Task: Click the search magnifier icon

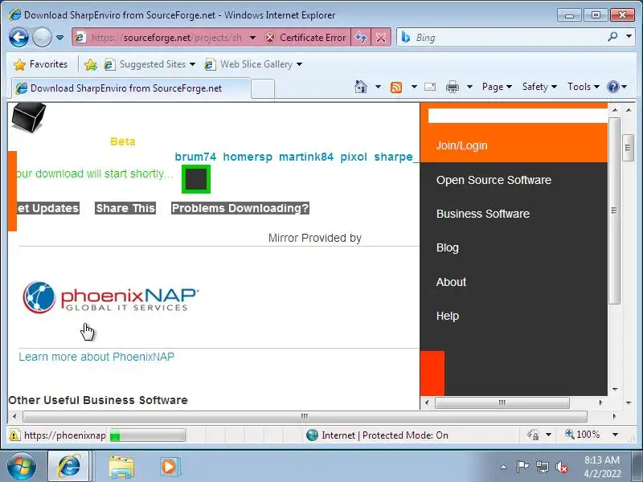Action: click(612, 37)
